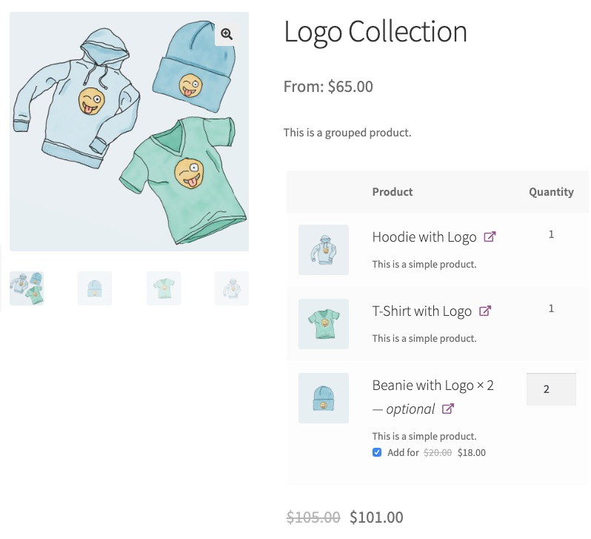Select the collection gallery thumbnail
This screenshot has height=539, width=591.
tap(27, 288)
